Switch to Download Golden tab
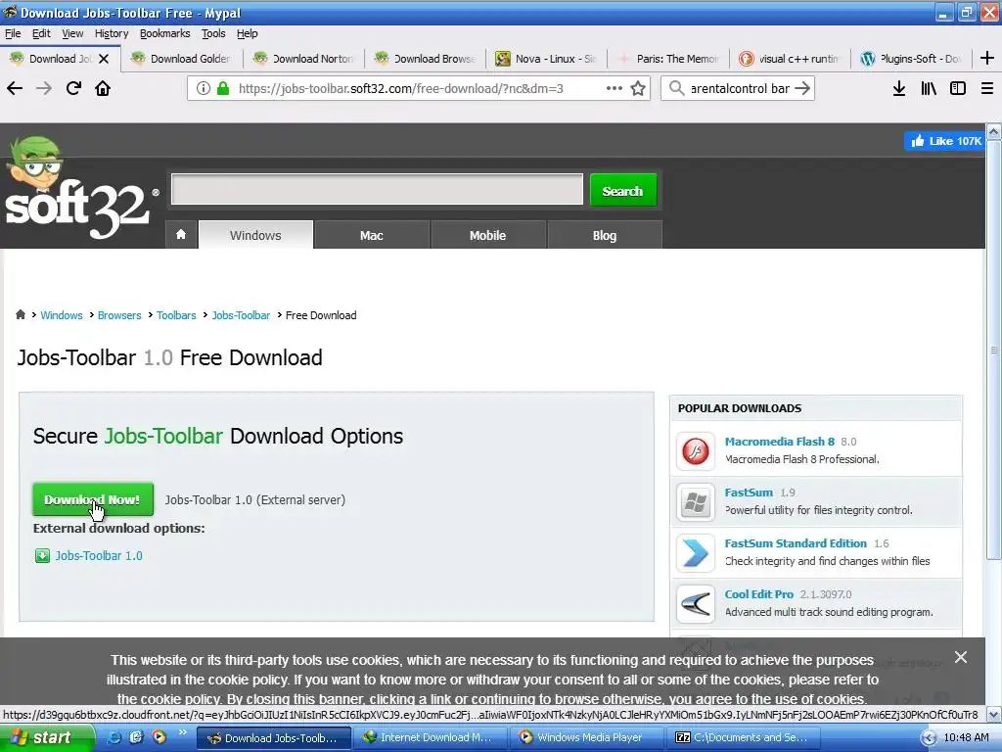The image size is (1002, 752). [x=182, y=59]
